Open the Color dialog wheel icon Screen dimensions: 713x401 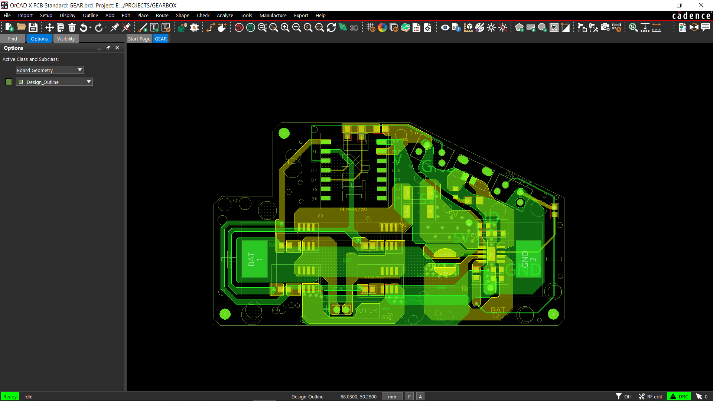382,27
